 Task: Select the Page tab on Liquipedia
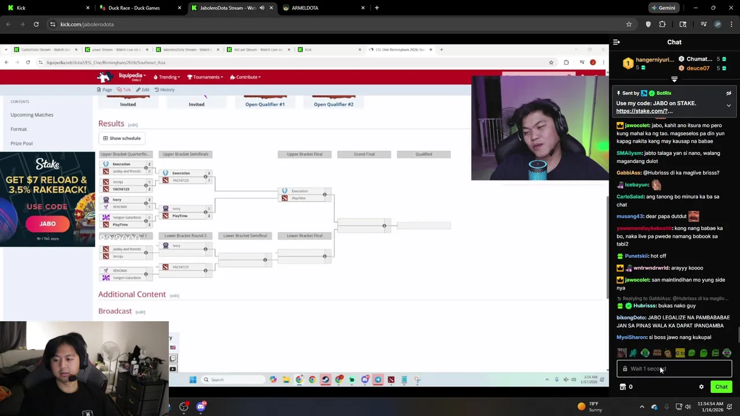click(105, 90)
